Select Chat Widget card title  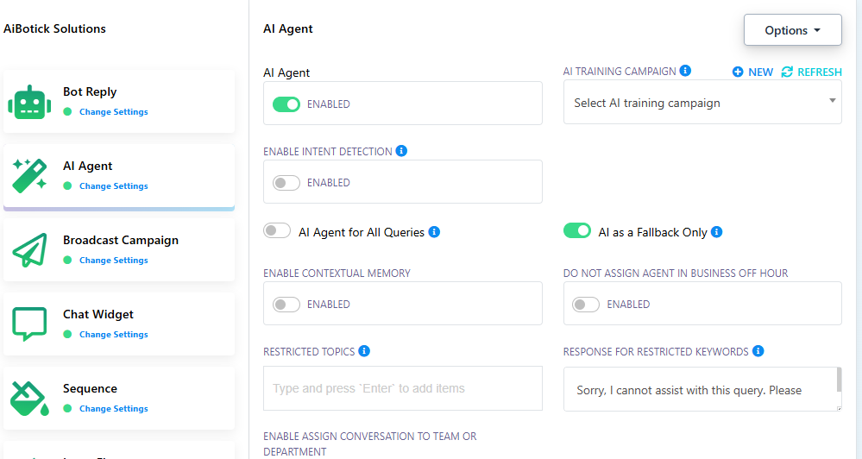point(98,314)
